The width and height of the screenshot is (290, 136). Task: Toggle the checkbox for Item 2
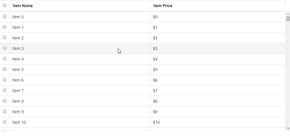5,38
